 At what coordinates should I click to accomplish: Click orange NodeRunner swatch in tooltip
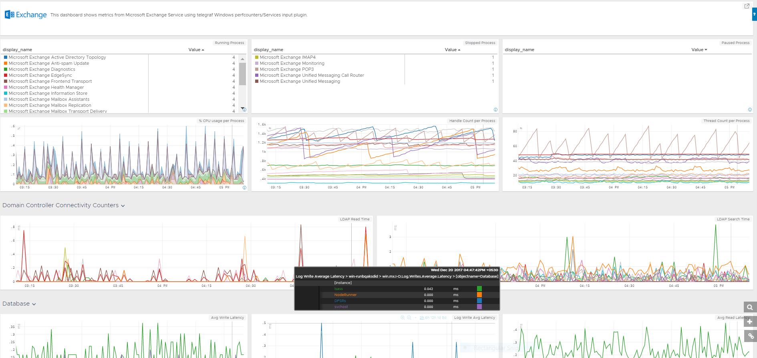coord(479,295)
